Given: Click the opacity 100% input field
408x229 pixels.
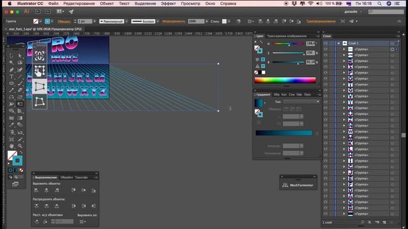Looking at the screenshot, I should 196,21.
